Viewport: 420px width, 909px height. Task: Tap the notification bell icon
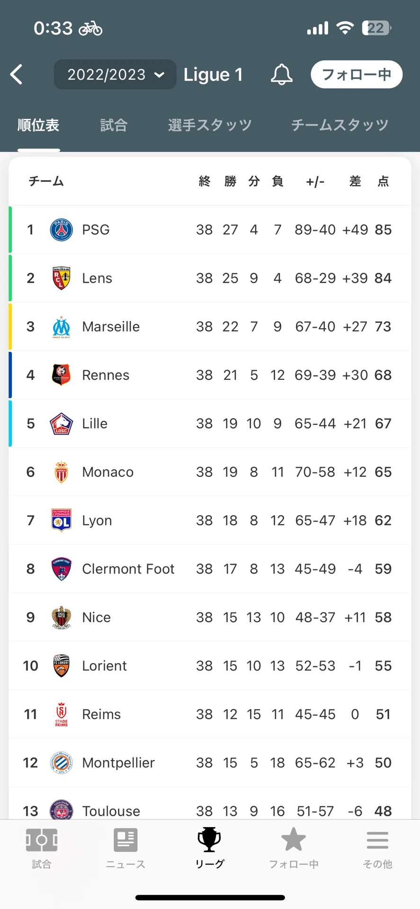[x=282, y=74]
